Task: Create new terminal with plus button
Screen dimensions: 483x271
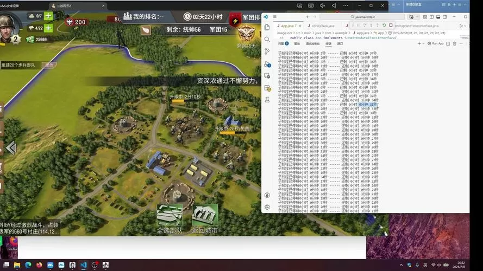Action: coord(419,43)
